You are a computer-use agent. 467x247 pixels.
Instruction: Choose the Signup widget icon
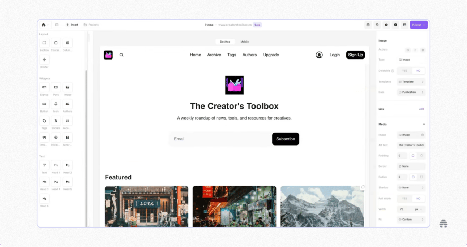click(x=44, y=87)
